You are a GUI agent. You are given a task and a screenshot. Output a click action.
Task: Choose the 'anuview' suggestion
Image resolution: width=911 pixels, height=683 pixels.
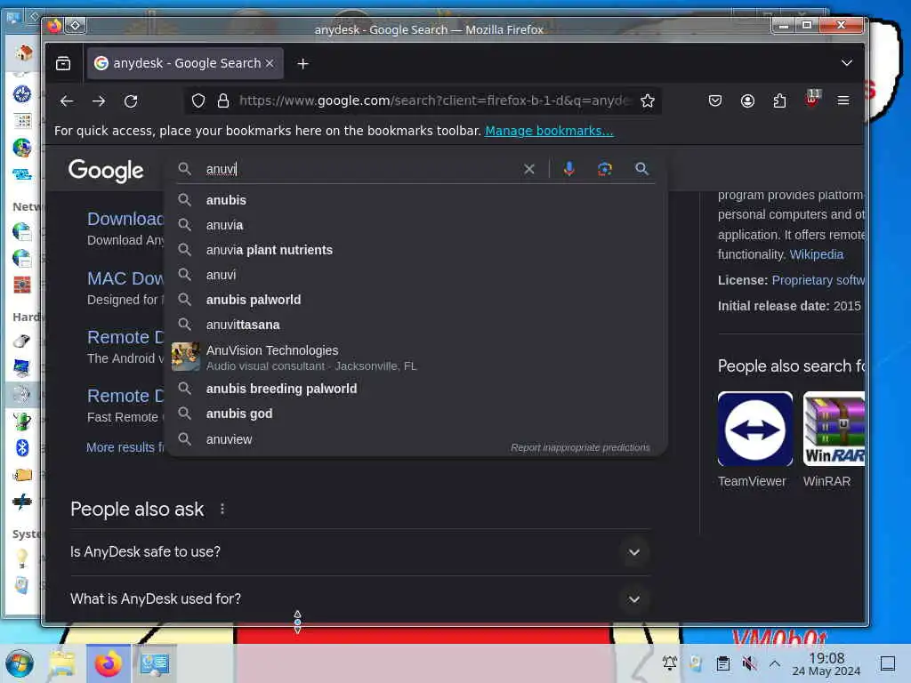[416, 439]
